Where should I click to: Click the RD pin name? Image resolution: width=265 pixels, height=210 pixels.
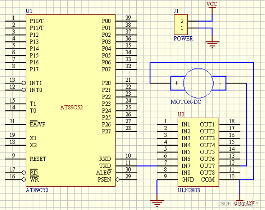33,172
